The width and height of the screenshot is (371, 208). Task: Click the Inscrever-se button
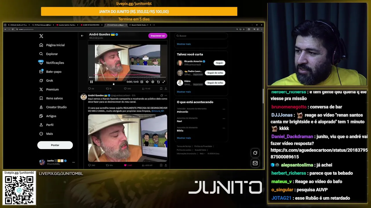[x=158, y=36]
